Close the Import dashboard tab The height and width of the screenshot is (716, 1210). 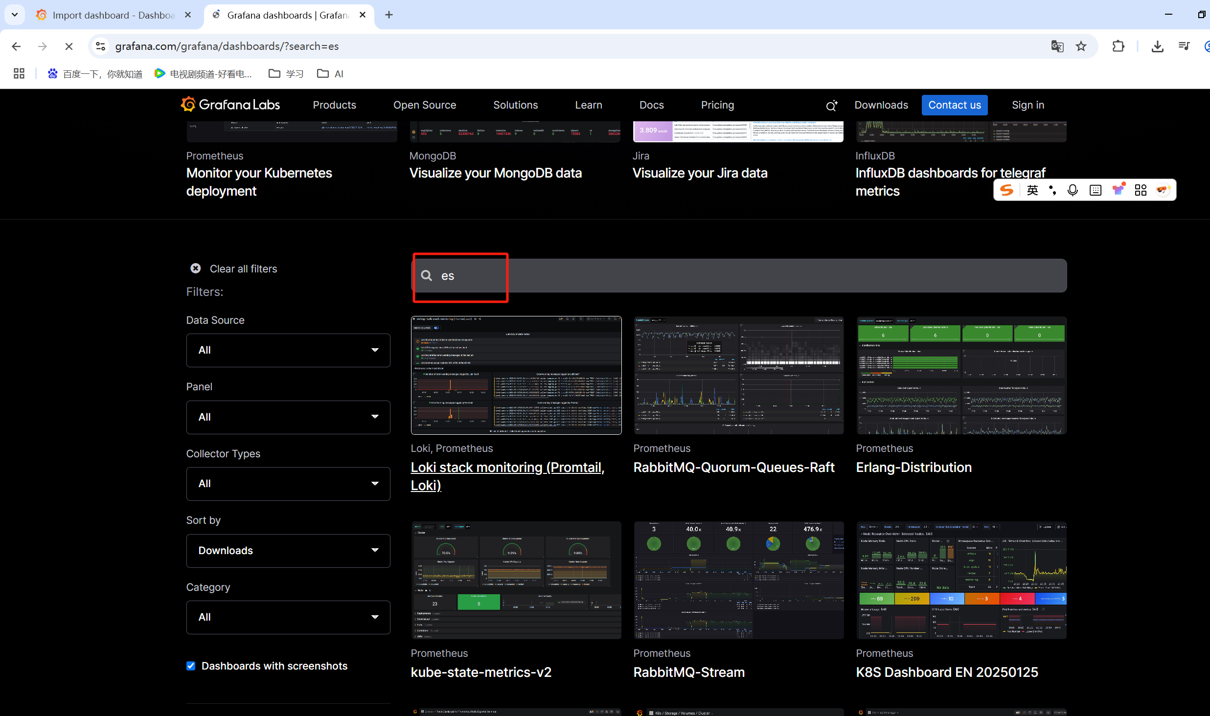pyautogui.click(x=188, y=15)
